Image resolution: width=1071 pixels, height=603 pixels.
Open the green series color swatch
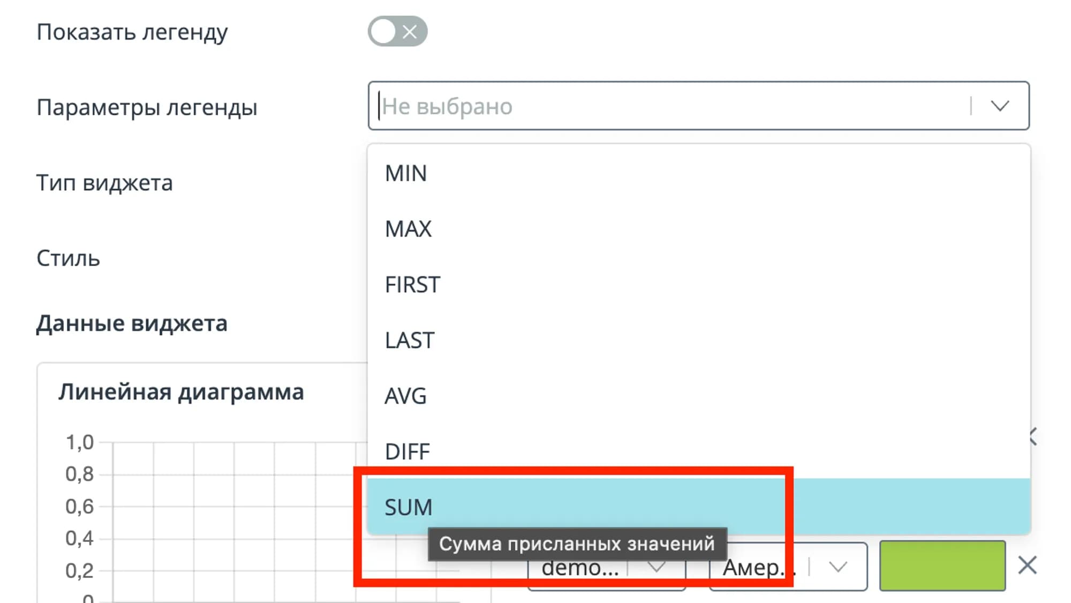pos(942,566)
